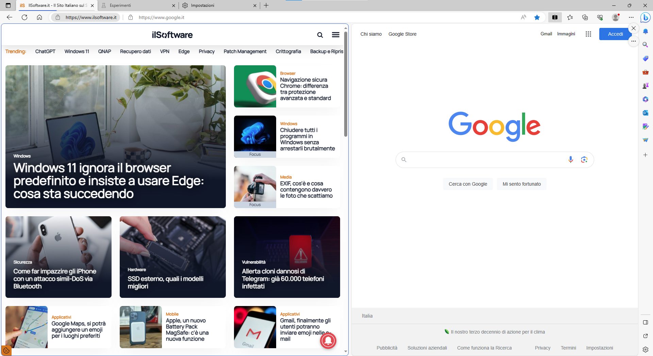Go to the home page icon
Screen dimensions: 653x356
(x=39, y=17)
